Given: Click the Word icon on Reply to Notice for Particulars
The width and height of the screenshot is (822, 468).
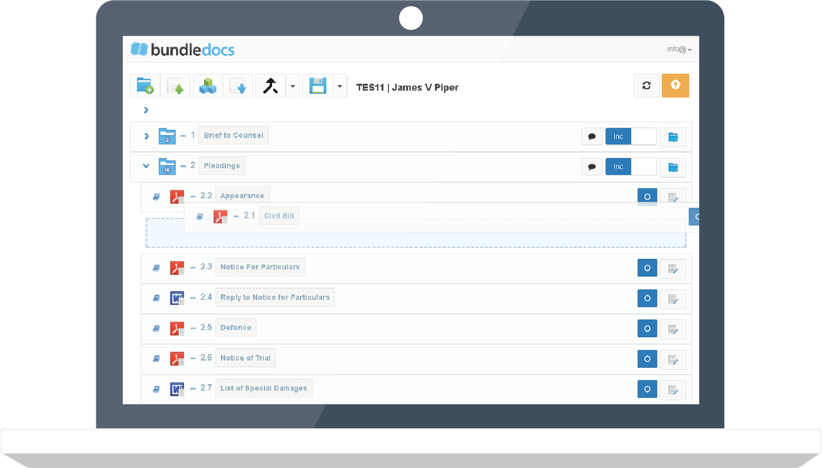Looking at the screenshot, I should (x=176, y=298).
